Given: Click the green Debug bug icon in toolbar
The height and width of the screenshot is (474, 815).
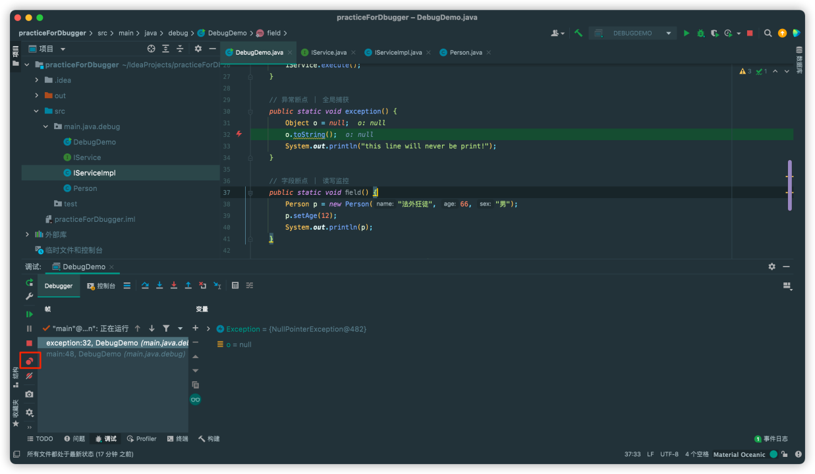Looking at the screenshot, I should (x=701, y=33).
